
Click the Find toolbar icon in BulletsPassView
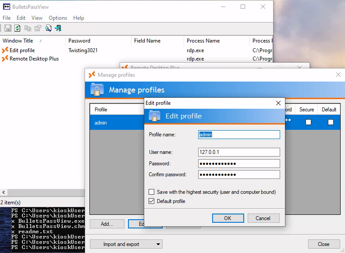(48, 28)
